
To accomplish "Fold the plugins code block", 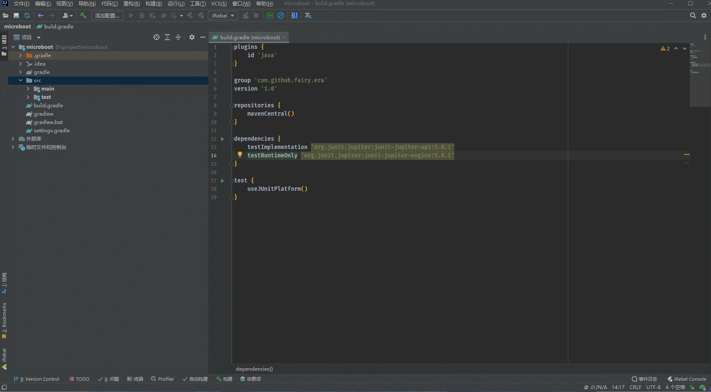I will tap(232, 47).
